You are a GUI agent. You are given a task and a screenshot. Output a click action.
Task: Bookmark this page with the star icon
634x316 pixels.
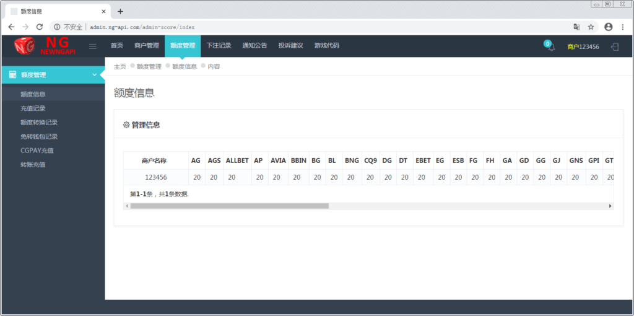click(591, 27)
